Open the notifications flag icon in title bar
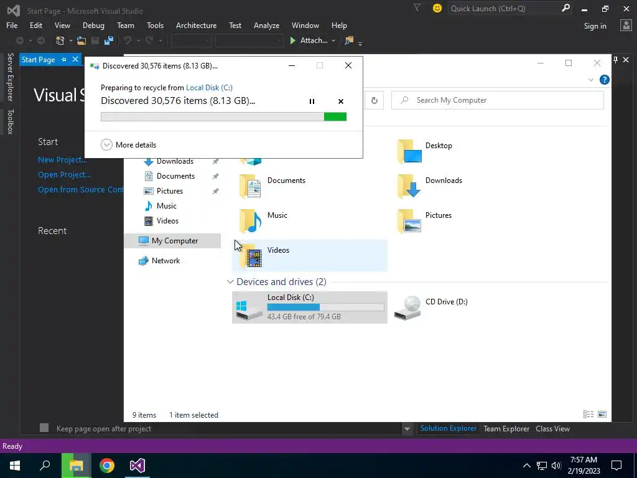 pos(417,7)
